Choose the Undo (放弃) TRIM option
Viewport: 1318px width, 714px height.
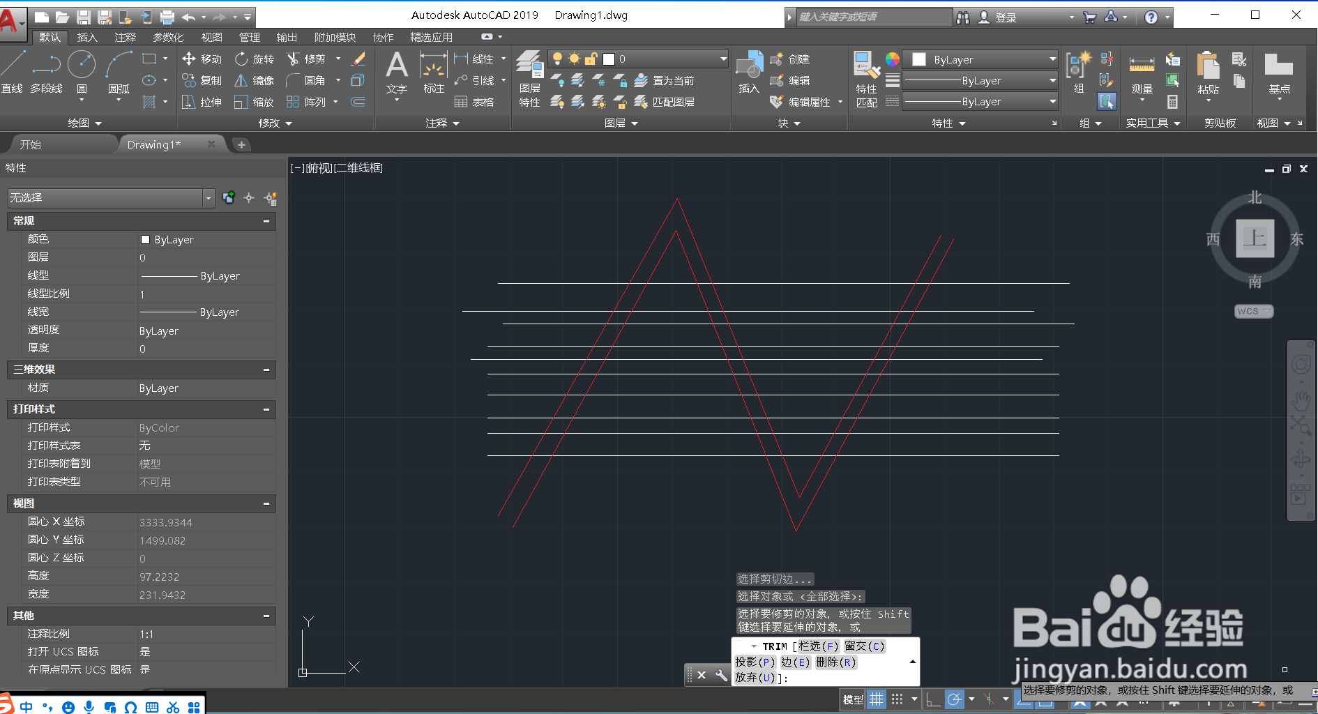tap(755, 677)
